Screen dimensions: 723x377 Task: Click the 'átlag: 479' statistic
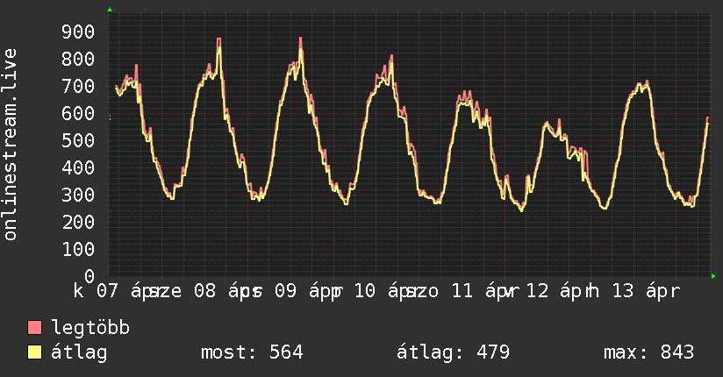[x=454, y=352]
